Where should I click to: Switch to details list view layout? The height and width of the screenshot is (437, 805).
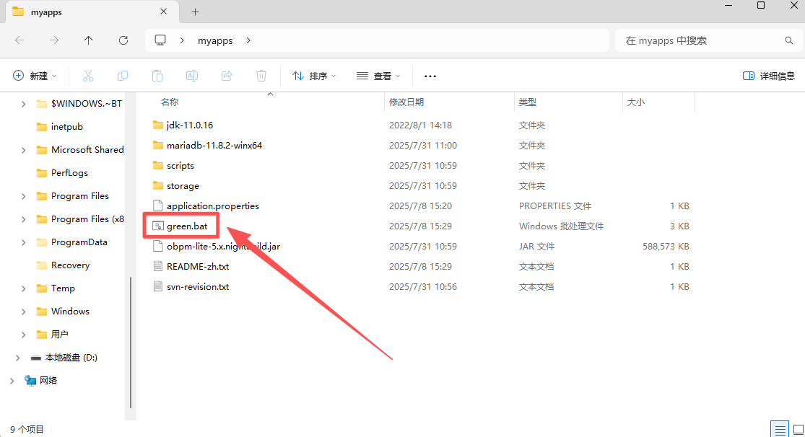coord(778,430)
